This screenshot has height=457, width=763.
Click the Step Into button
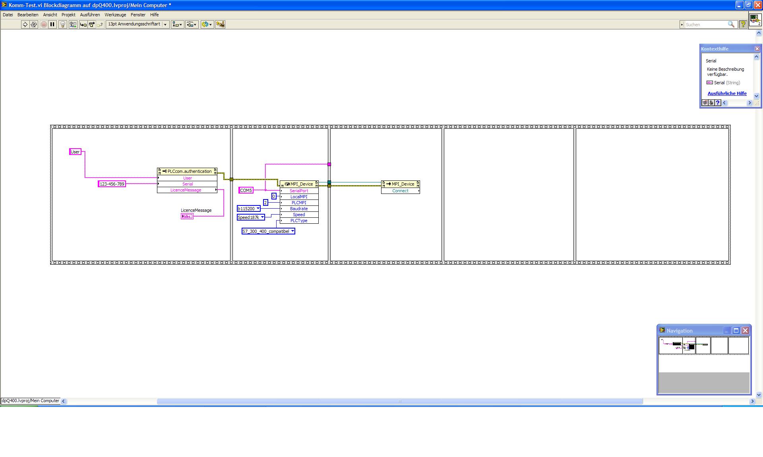(x=83, y=25)
